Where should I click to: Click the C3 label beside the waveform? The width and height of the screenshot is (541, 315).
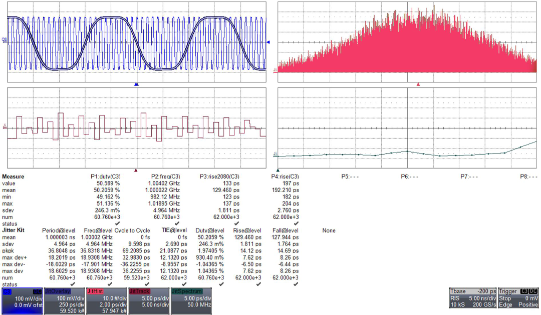[x=4, y=39]
